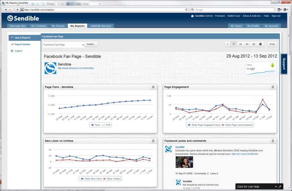Viewport: 292px width, 191px height.
Task: Open the Help header link
Action: [266, 16]
